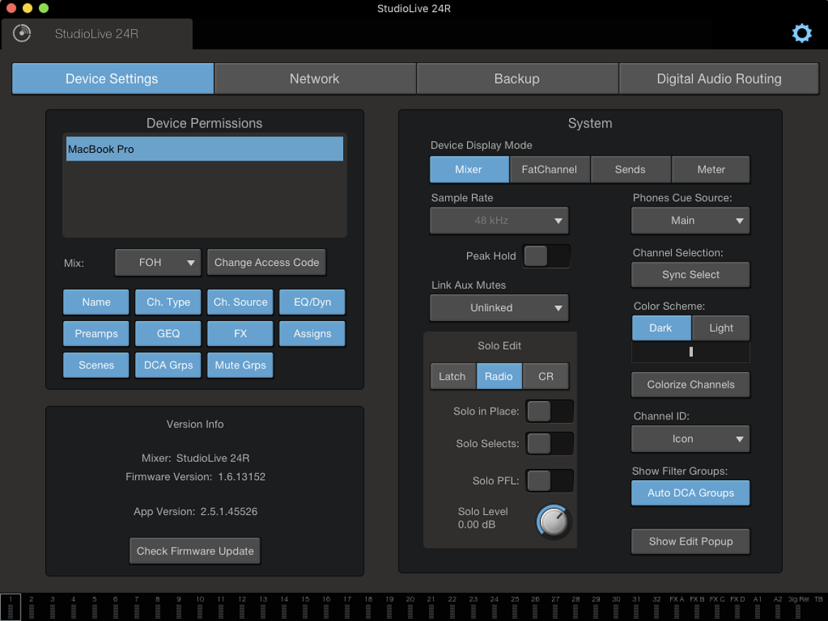Viewport: 828px width, 621px height.
Task: Select MacBook Pro in Device Permissions list
Action: [x=205, y=149]
